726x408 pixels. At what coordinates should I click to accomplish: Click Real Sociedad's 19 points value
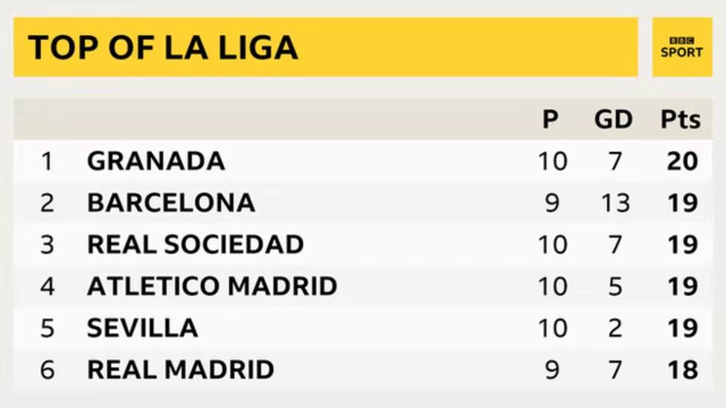point(682,245)
